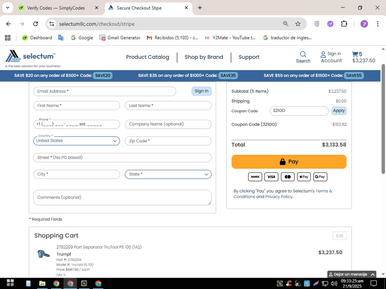Open File Explorer from the taskbar
This screenshot has height=289, width=386.
42,283
